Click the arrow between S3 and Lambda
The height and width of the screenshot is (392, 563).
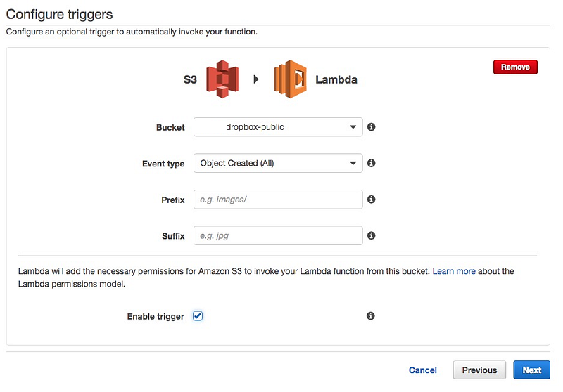pyautogui.click(x=256, y=79)
